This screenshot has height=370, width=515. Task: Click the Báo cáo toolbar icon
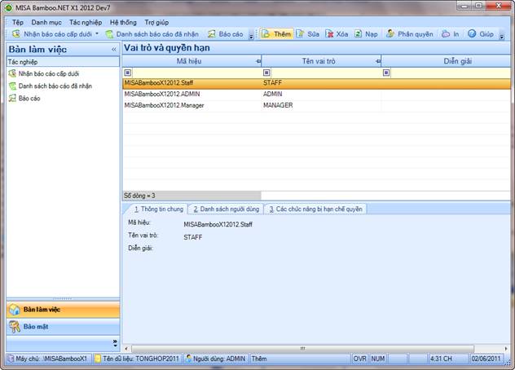(212, 34)
